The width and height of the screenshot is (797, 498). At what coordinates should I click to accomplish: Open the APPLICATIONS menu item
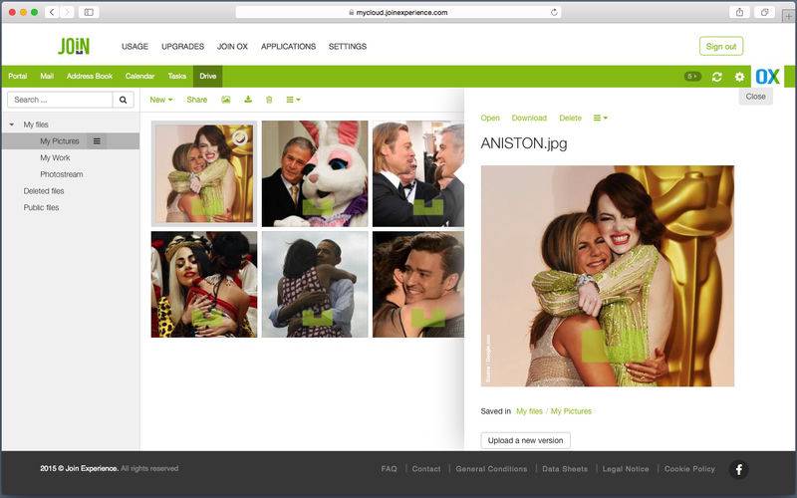288,46
